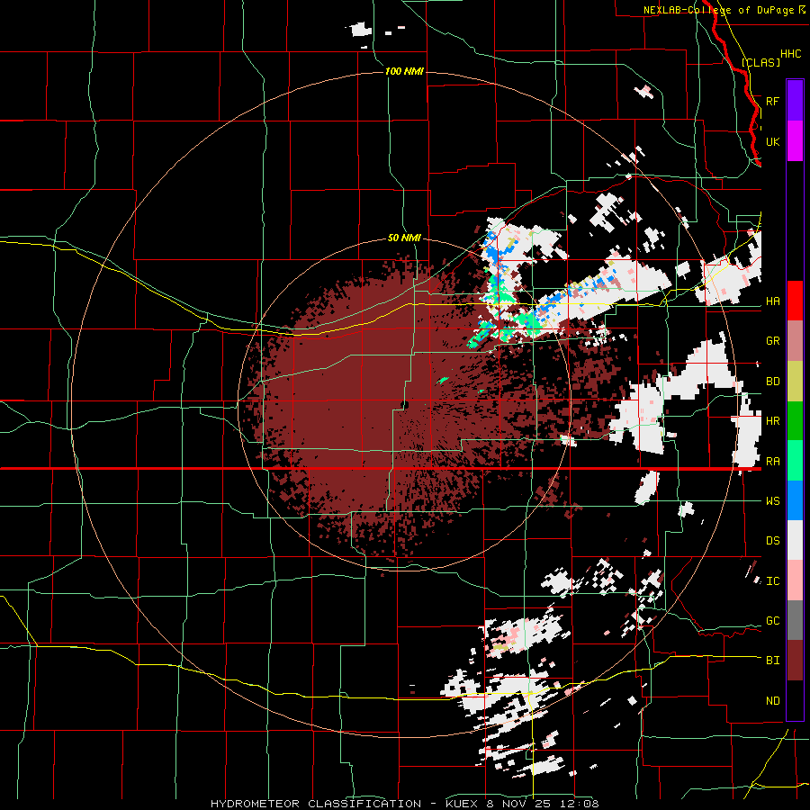Click the 100 NMI range ring label
This screenshot has width=810, height=810.
pyautogui.click(x=404, y=71)
